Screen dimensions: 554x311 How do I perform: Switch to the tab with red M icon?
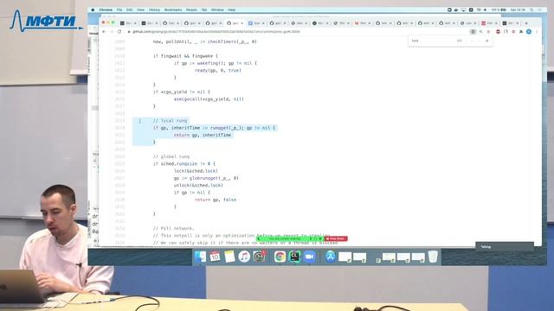tap(362, 23)
